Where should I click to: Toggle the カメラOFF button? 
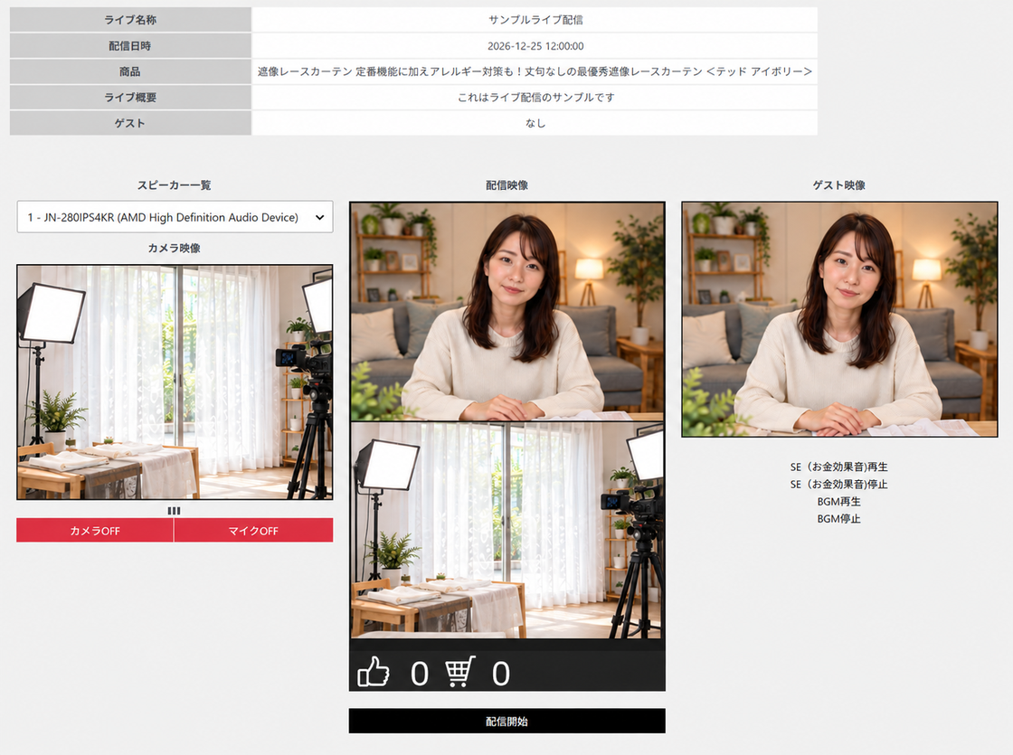tap(95, 530)
